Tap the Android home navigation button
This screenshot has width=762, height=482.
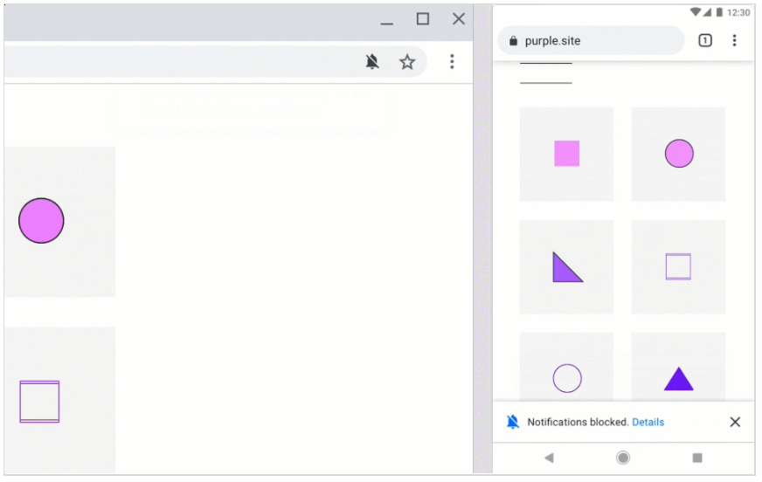(623, 458)
